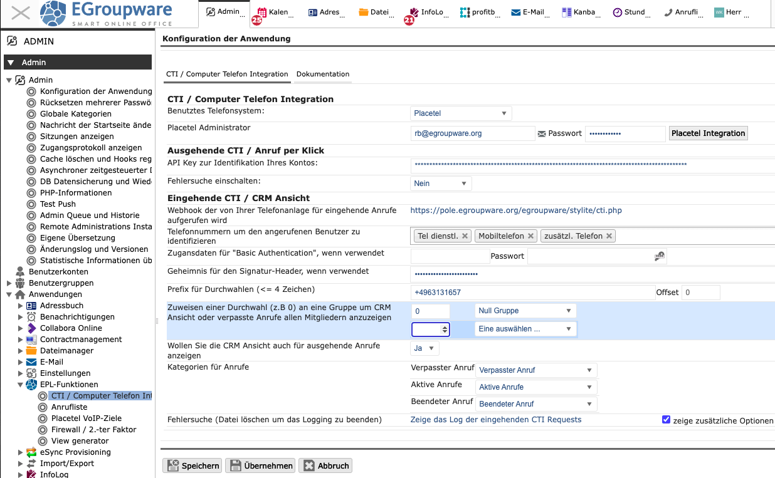Screen dimensions: 775x478
Task: Click the Offset input field
Action: [x=701, y=293]
